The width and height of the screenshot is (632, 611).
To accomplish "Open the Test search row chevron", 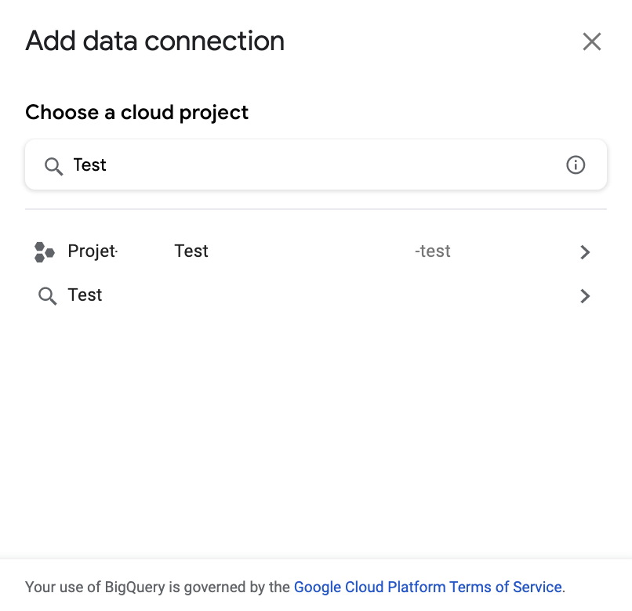I will click(584, 296).
